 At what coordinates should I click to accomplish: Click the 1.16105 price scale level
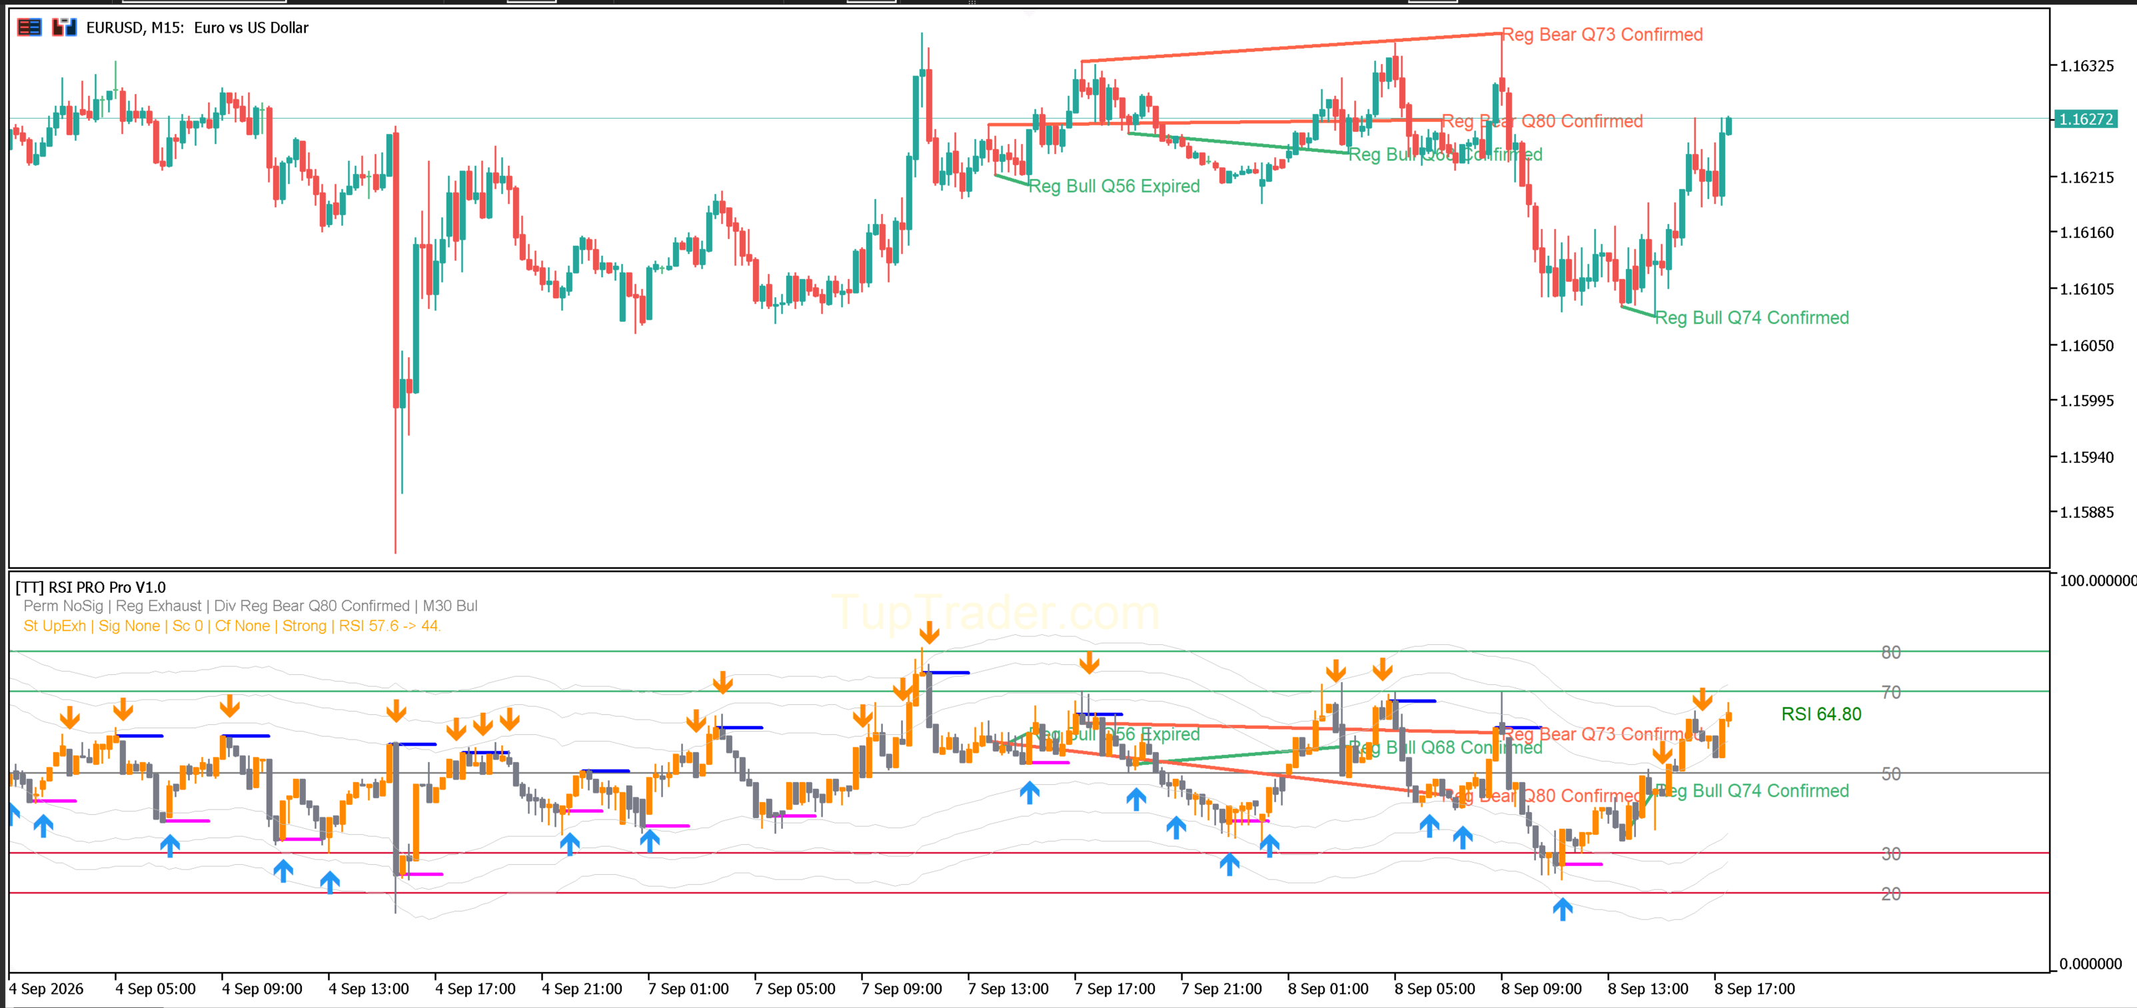2086,288
